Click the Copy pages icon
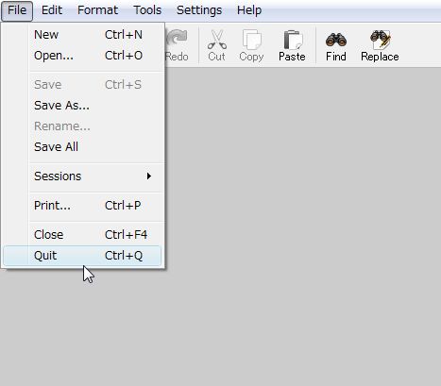 (251, 40)
